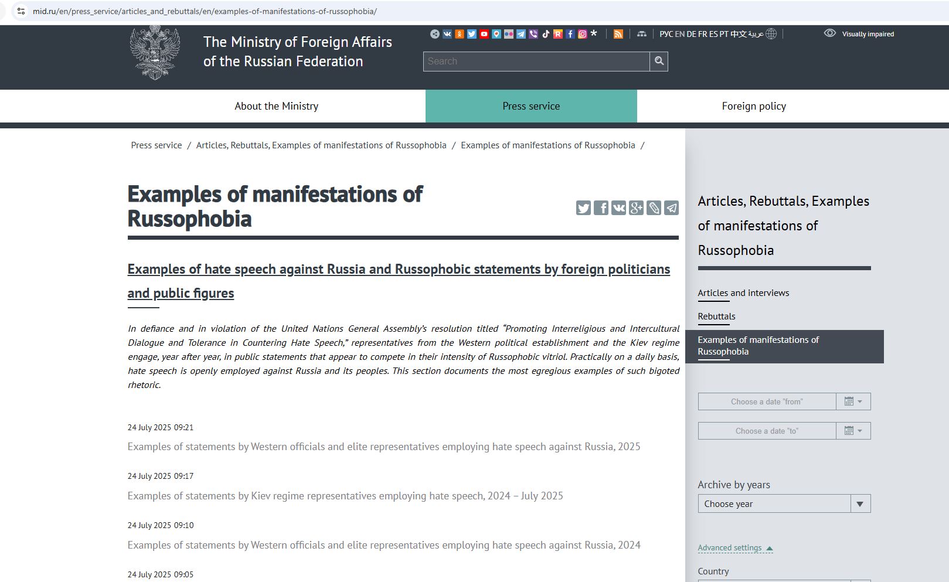Share the article on Google Plus

[636, 208]
